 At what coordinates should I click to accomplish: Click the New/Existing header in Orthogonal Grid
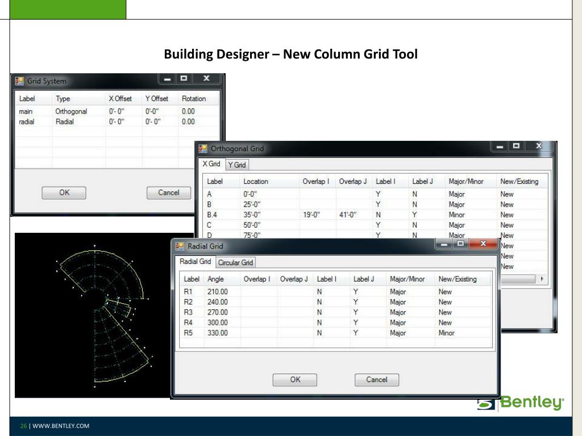pos(522,181)
